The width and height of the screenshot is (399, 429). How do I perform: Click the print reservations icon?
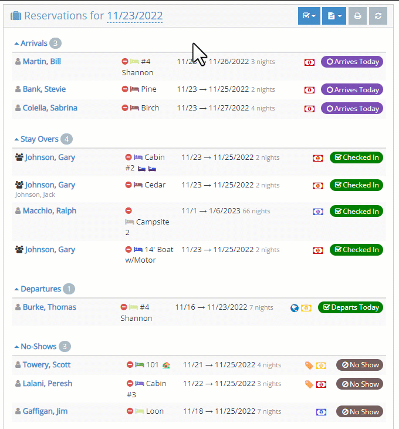(x=357, y=16)
